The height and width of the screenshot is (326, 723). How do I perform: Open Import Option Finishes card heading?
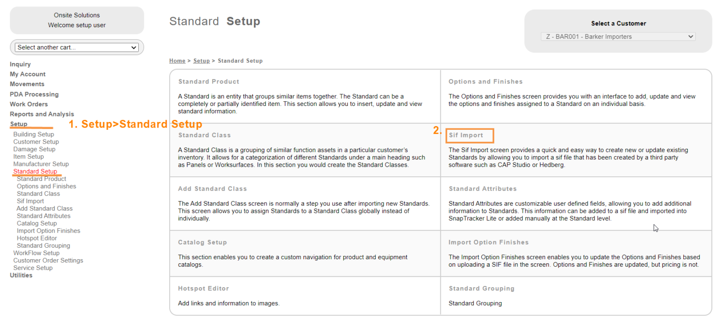point(489,242)
